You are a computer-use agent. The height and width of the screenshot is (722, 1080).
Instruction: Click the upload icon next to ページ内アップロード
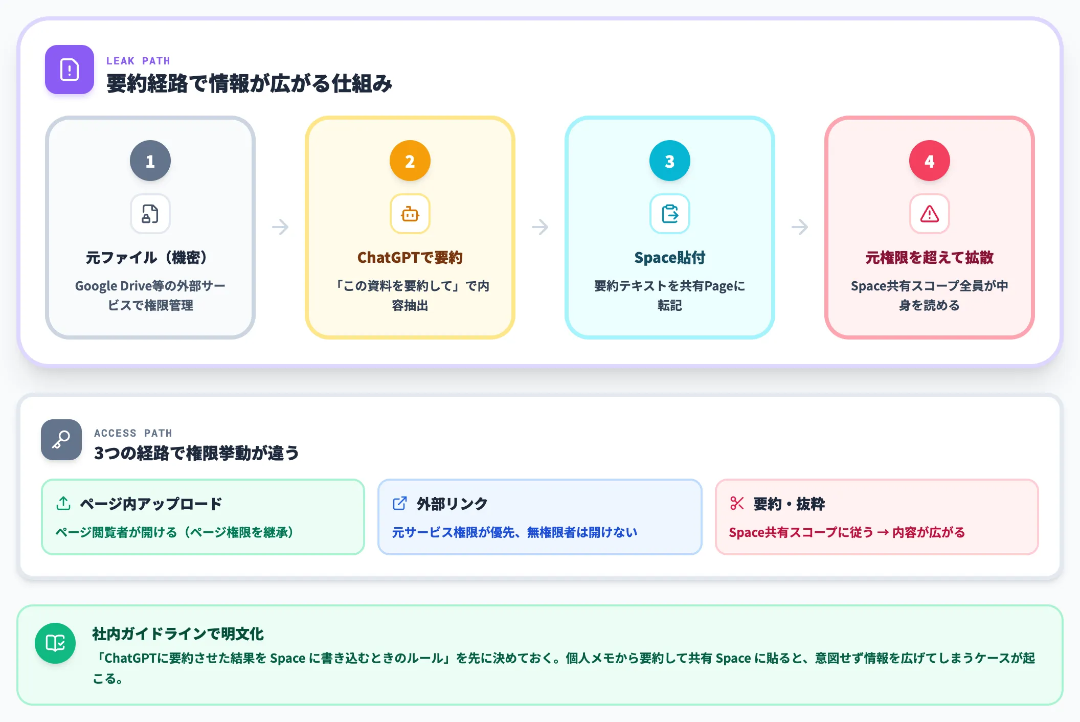pos(63,503)
